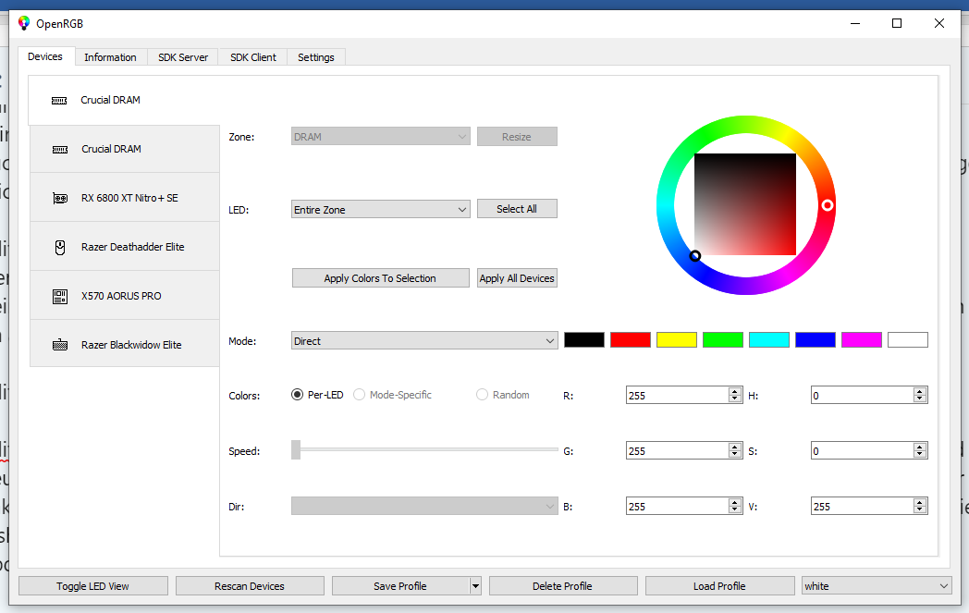969x613 pixels.
Task: Open the Settings tab
Action: point(316,56)
